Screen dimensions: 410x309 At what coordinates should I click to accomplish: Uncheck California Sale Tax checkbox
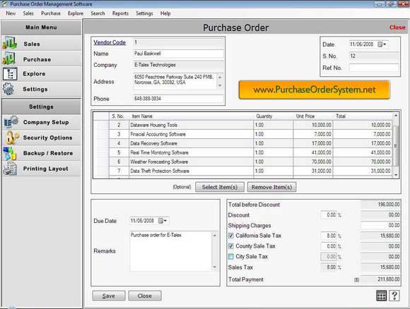coord(231,236)
